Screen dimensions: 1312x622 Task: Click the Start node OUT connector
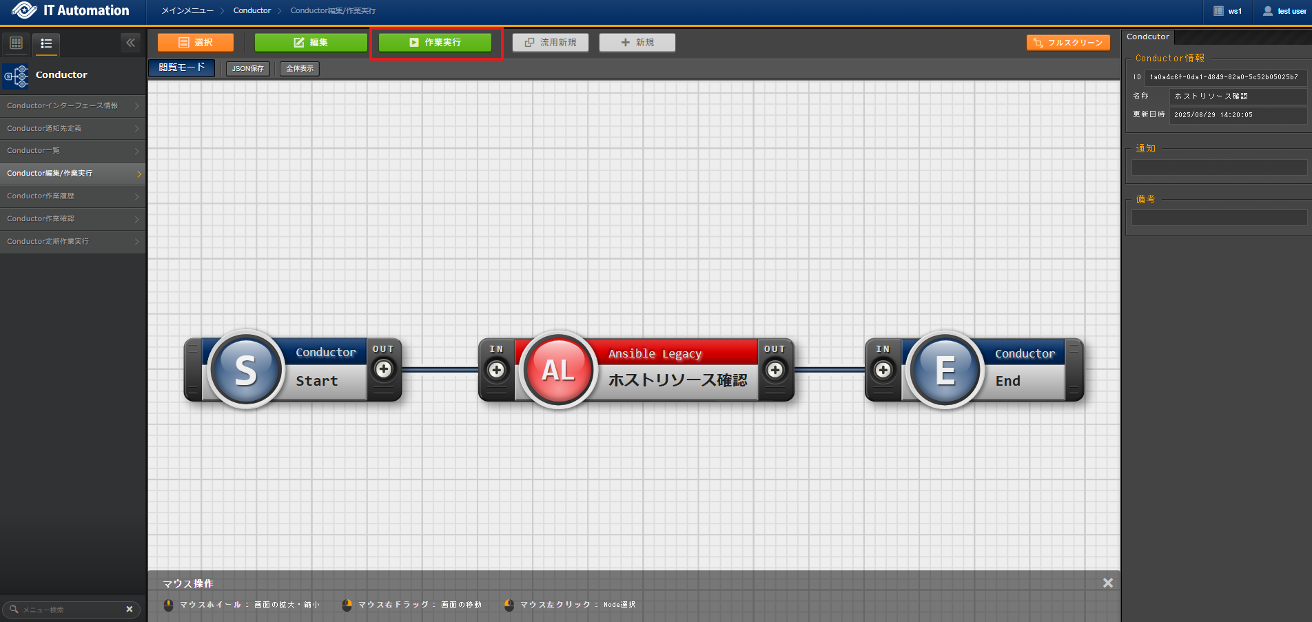pyautogui.click(x=384, y=369)
